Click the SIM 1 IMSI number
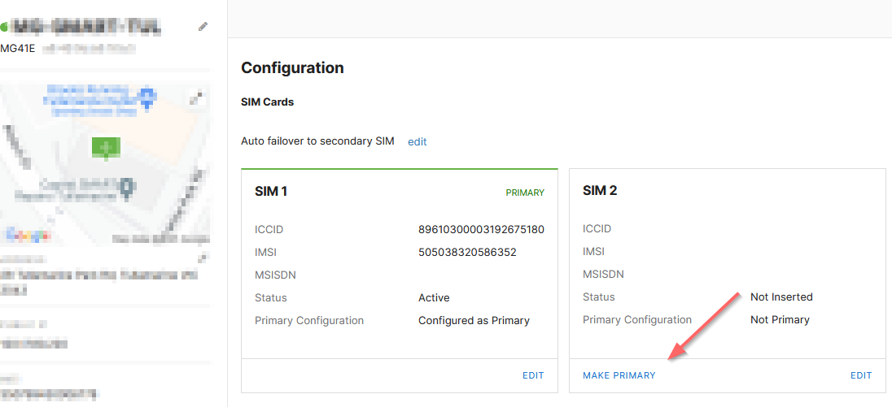The height and width of the screenshot is (407, 892). pos(467,252)
